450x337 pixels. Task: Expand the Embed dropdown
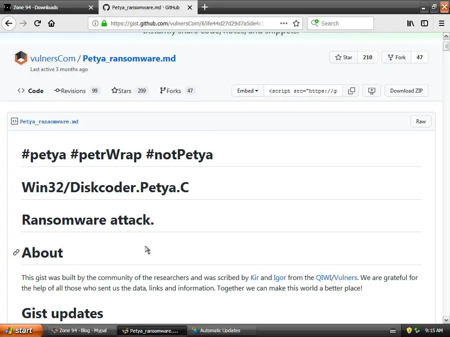pos(248,91)
